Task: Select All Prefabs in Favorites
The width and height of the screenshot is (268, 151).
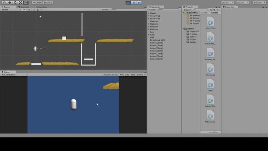Action: (x=193, y=21)
